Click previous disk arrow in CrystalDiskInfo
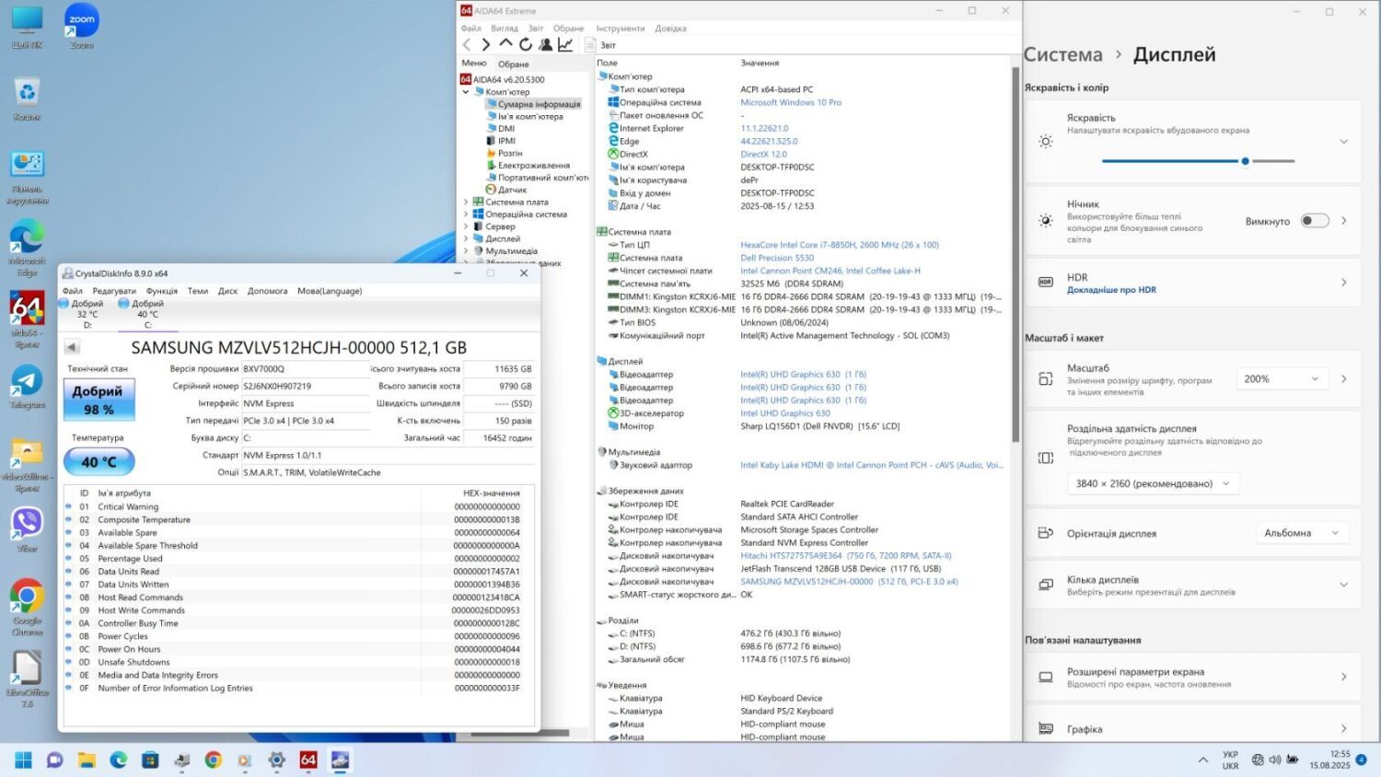Image resolution: width=1381 pixels, height=777 pixels. coord(72,347)
